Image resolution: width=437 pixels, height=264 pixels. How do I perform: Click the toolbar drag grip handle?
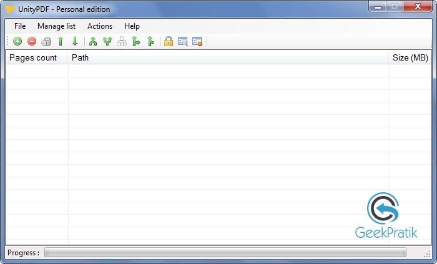coord(7,41)
